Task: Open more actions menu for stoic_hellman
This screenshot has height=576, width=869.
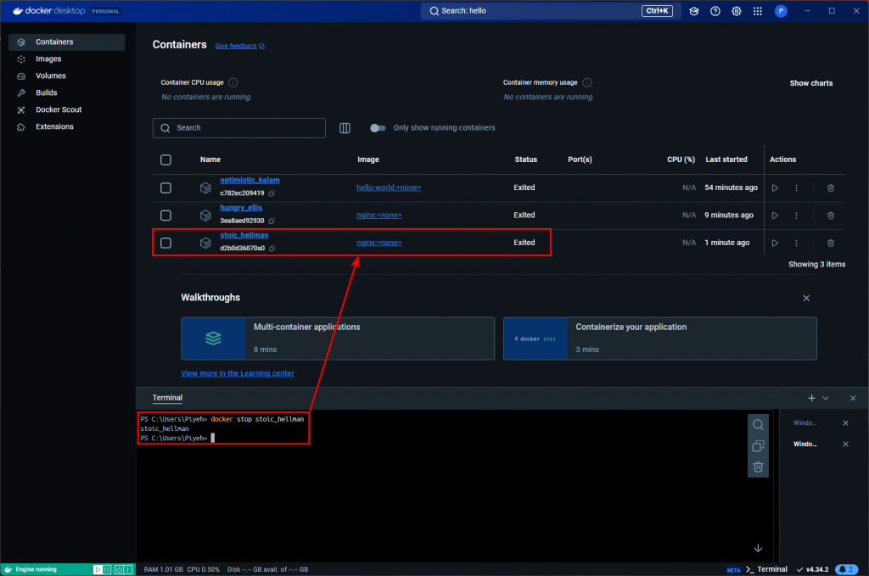Action: [796, 243]
